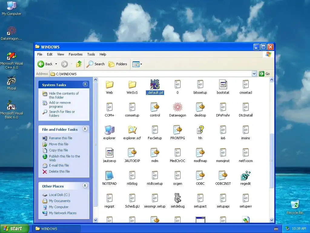Click Move this file link
Screen dimensions: 310x233
58,144
